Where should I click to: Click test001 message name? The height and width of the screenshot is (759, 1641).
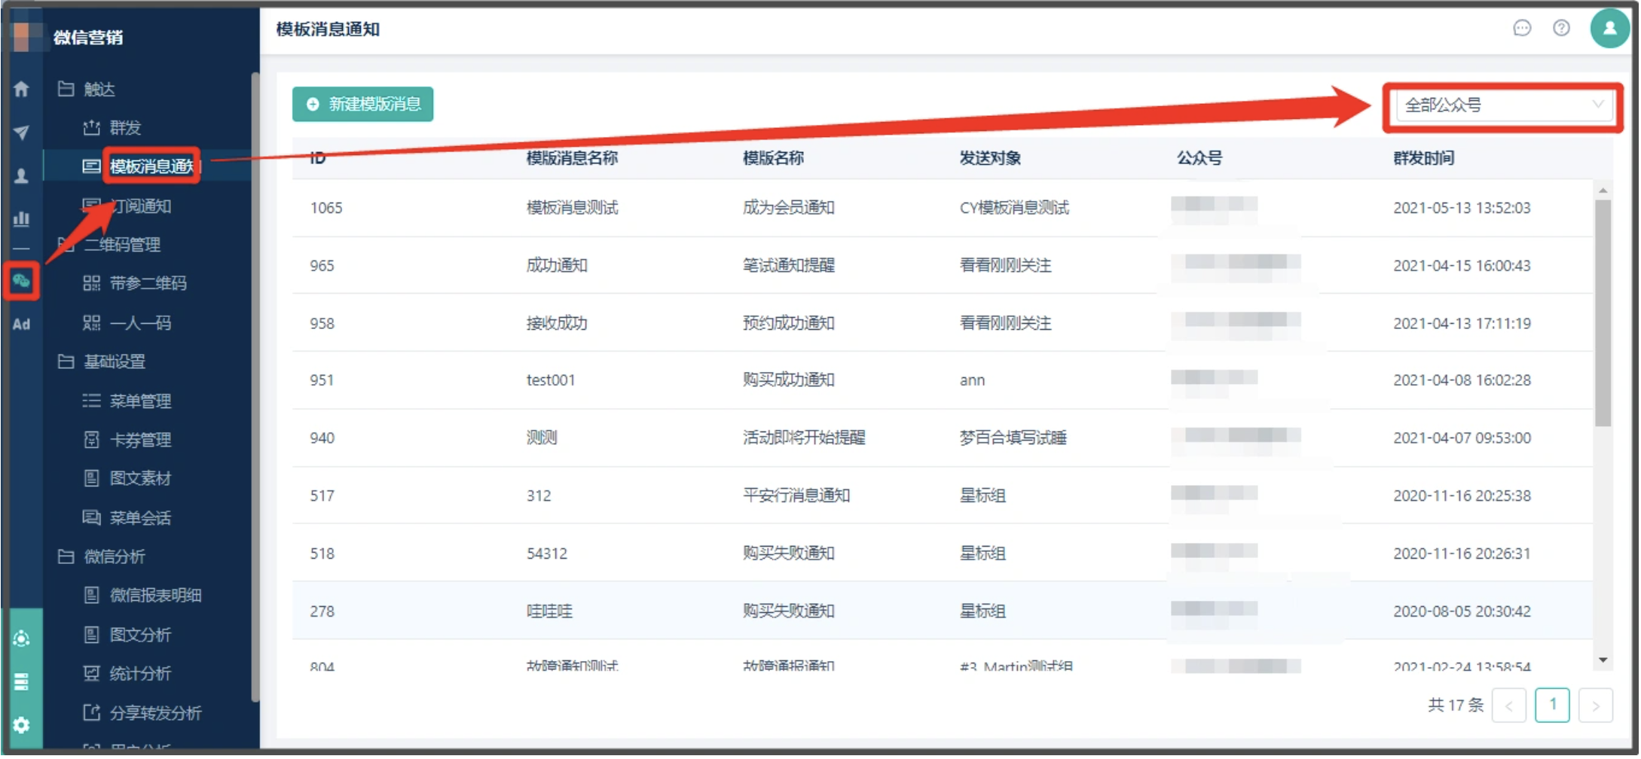coord(551,380)
